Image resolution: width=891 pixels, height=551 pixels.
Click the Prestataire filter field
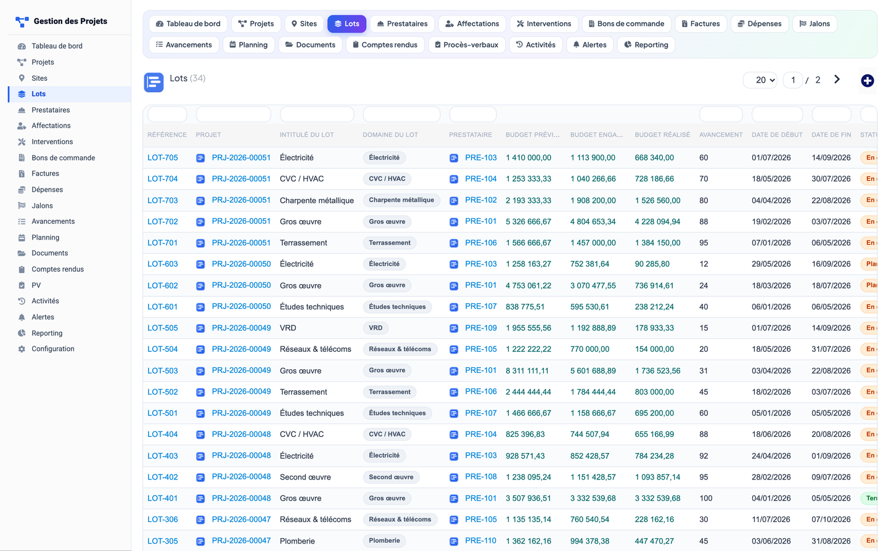pyautogui.click(x=473, y=114)
